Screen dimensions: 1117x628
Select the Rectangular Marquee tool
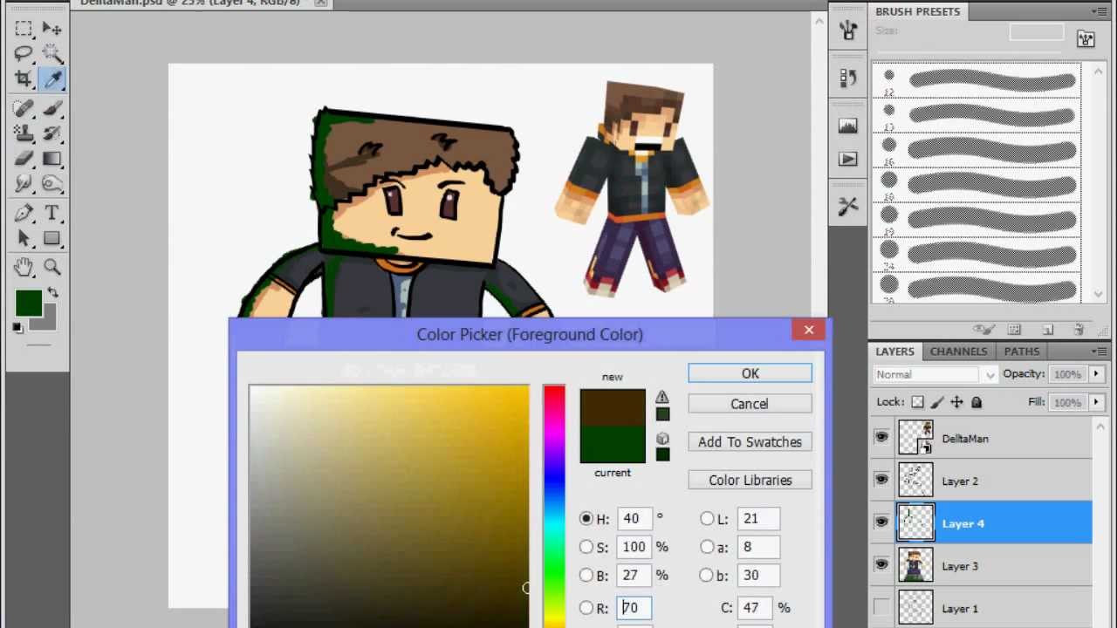point(24,29)
